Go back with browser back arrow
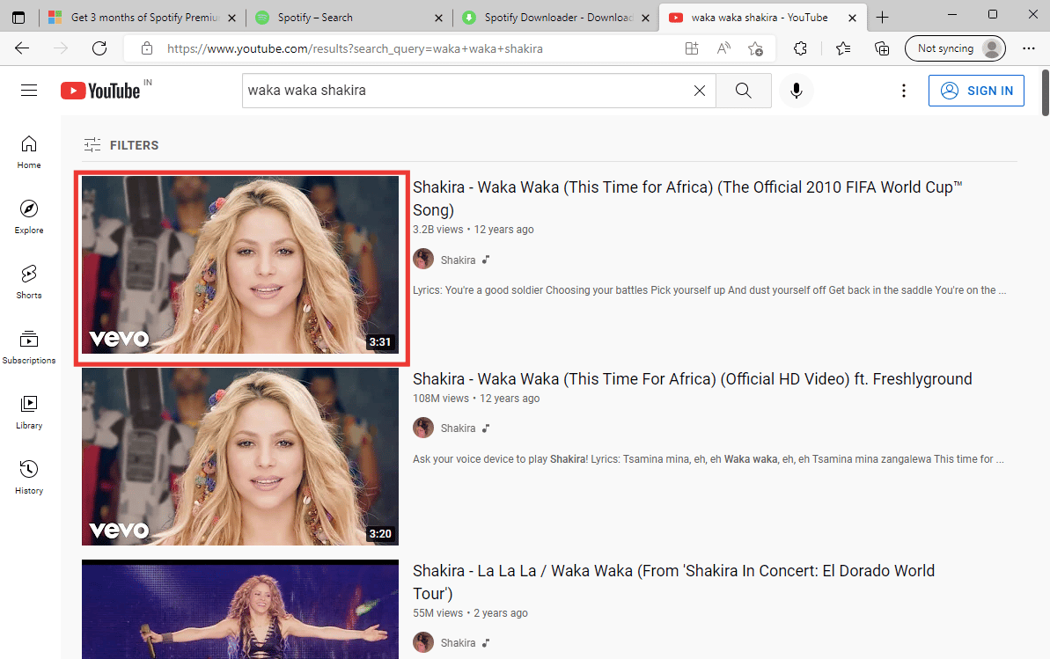Image resolution: width=1050 pixels, height=659 pixels. coord(22,48)
